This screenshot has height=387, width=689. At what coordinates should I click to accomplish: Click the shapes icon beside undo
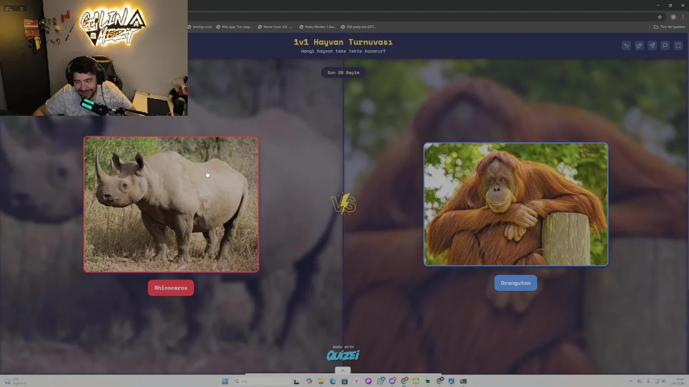pyautogui.click(x=639, y=46)
